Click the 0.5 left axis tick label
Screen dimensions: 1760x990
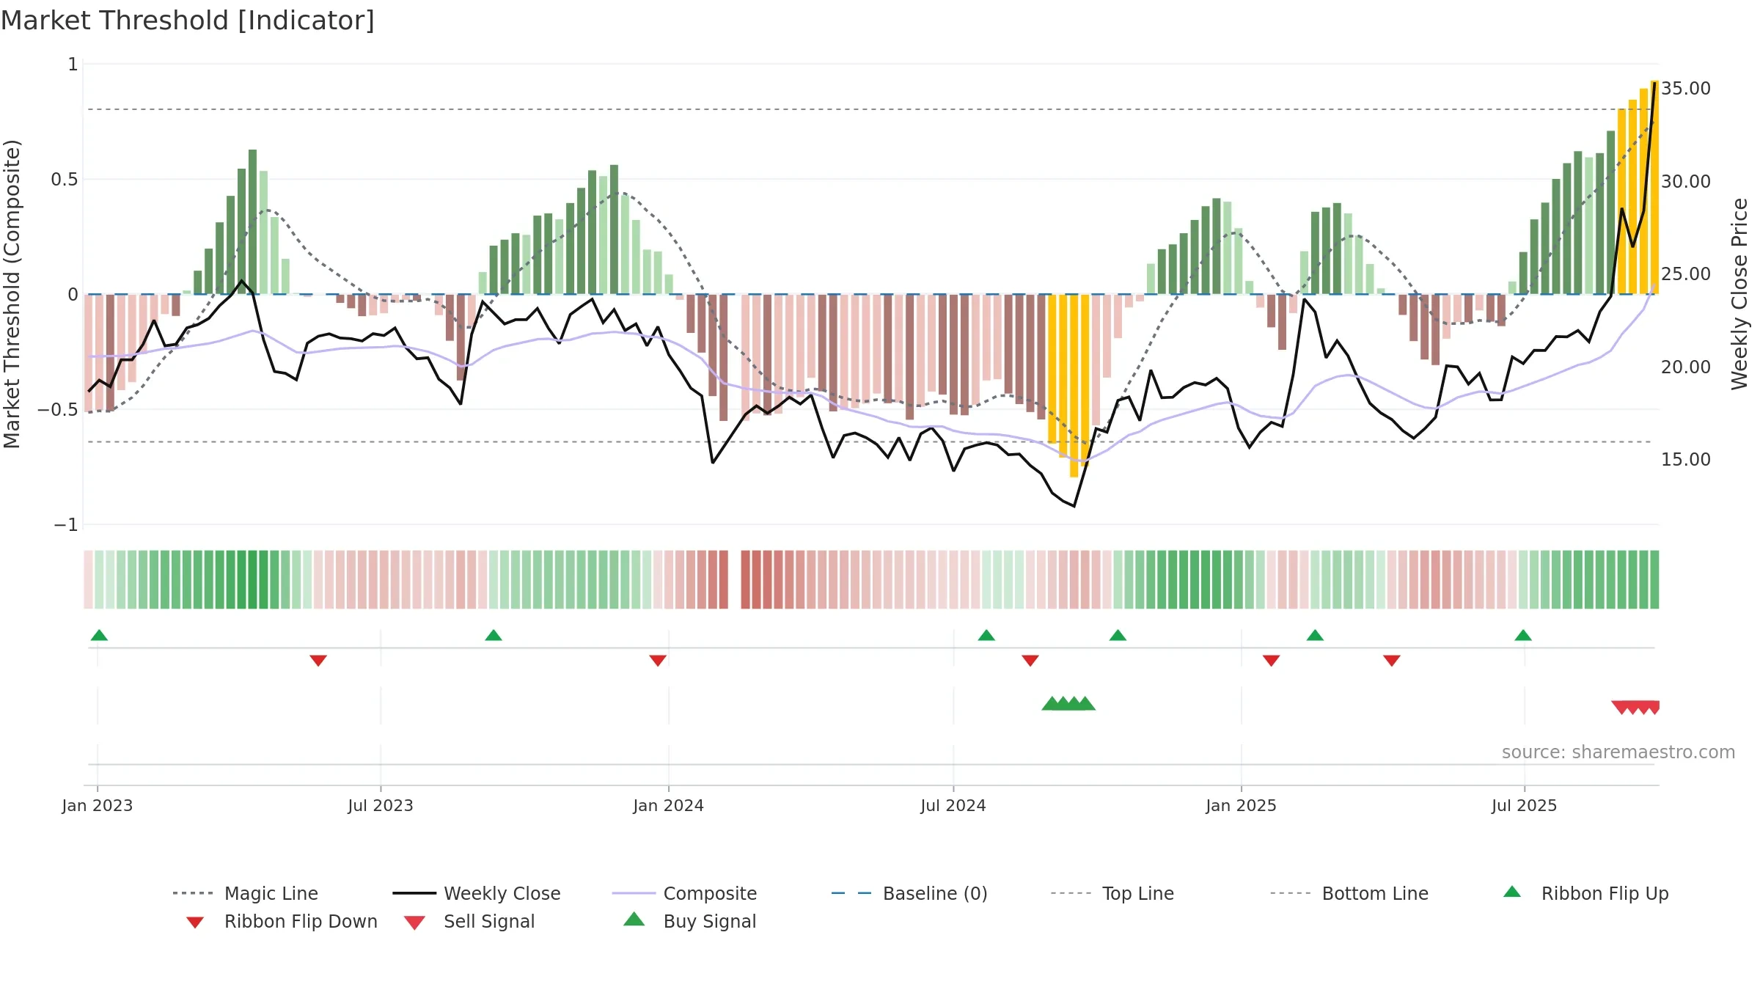tap(65, 180)
